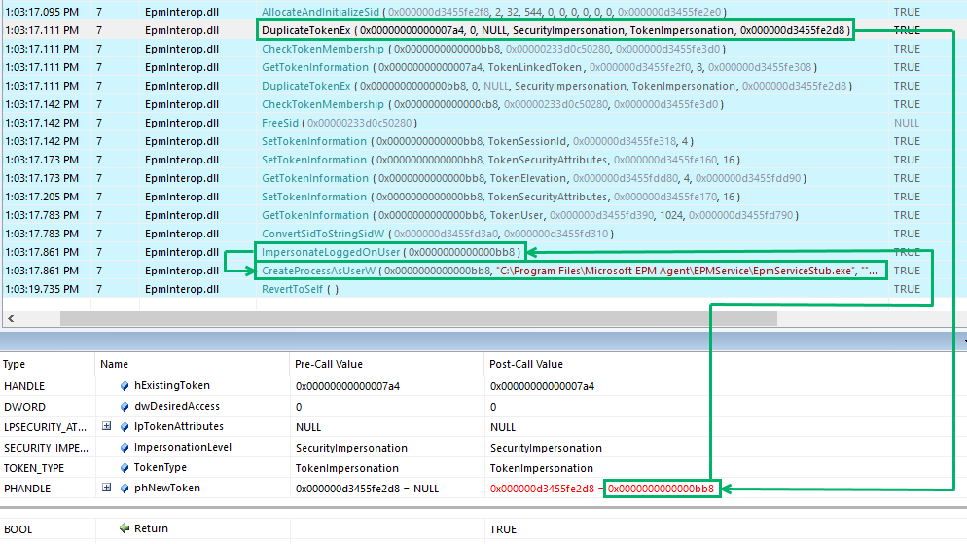Click the ImpersonationLevel parameter diamond icon
The image size is (967, 544).
coord(125,447)
